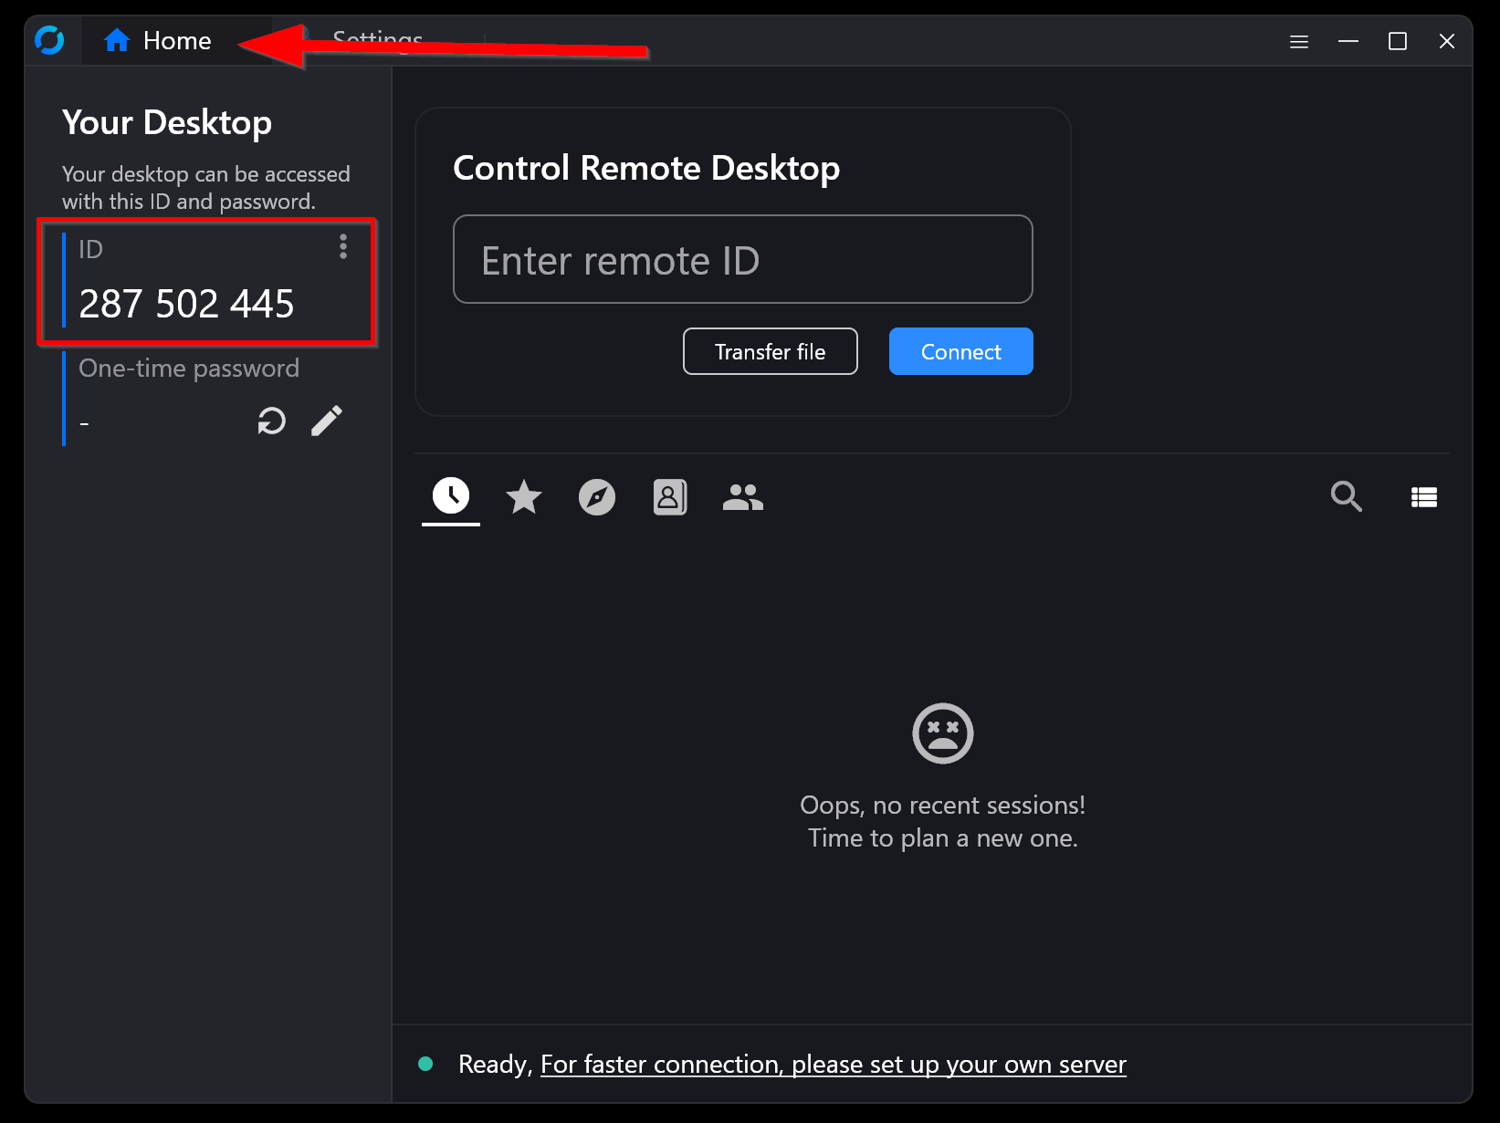Open the address book tab
The width and height of the screenshot is (1500, 1123).
click(x=669, y=497)
